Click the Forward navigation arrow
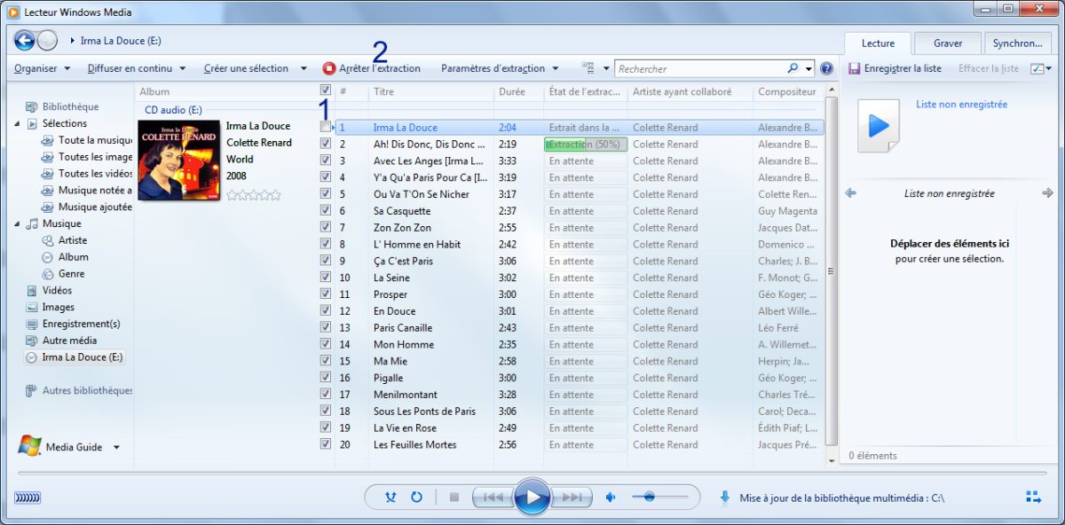This screenshot has width=1065, height=525. tap(47, 40)
